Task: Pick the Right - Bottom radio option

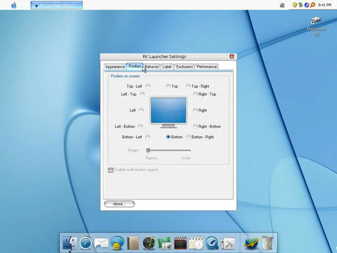Action: (195, 126)
